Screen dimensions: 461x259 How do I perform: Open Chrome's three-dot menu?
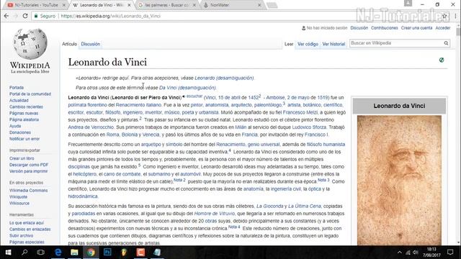click(x=455, y=16)
